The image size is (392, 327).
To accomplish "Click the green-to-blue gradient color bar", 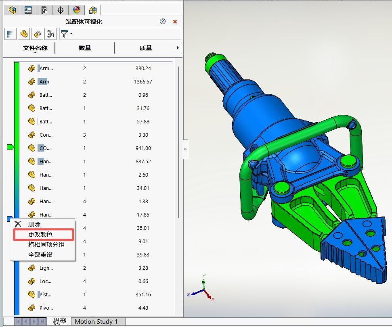I will [x=17, y=189].
